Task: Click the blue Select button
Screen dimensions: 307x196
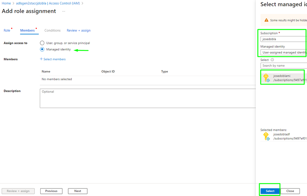Action: (x=270, y=191)
